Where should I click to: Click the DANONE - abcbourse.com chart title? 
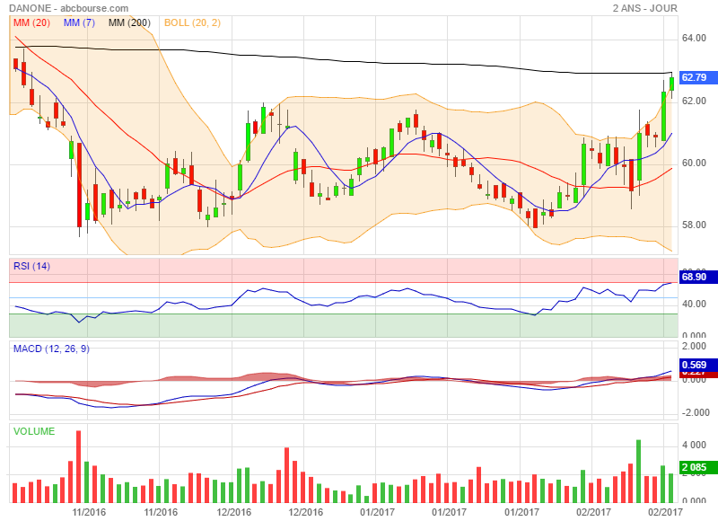click(x=69, y=8)
